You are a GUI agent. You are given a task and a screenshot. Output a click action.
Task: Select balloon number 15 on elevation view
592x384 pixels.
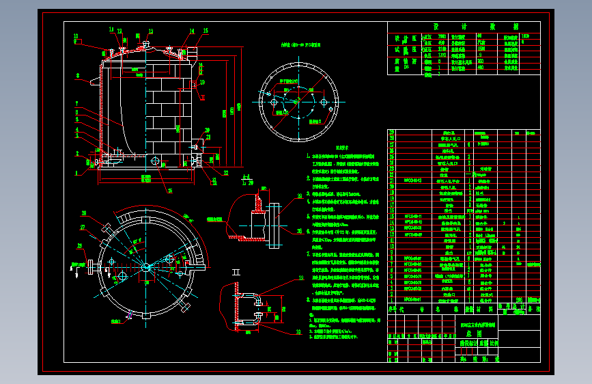click(x=206, y=31)
